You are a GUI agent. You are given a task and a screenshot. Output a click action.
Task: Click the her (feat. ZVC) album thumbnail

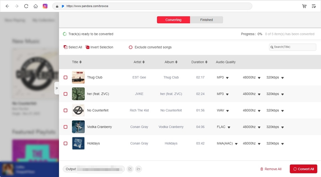[78, 94]
